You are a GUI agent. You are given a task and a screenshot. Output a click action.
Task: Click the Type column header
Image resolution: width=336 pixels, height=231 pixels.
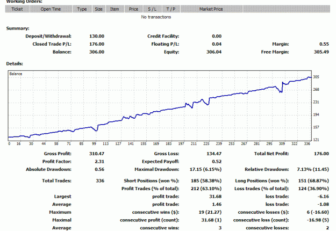pyautogui.click(x=82, y=9)
